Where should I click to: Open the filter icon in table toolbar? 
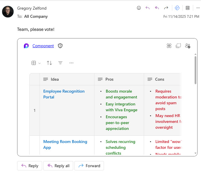(x=60, y=63)
